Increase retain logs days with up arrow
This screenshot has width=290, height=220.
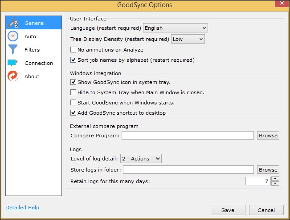click(275, 179)
